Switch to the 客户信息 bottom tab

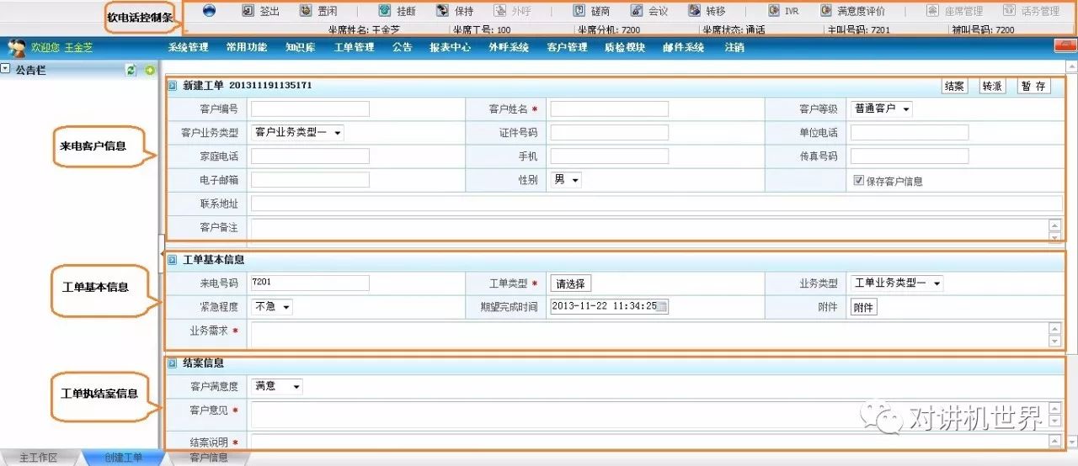[208, 458]
